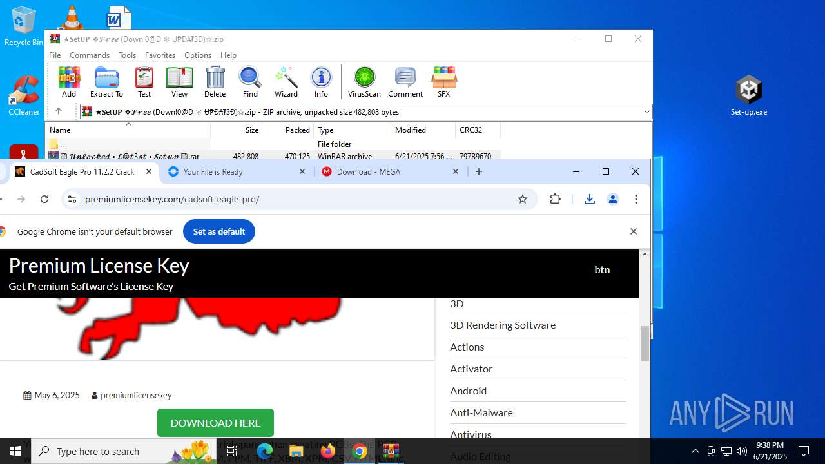Start VirusScan in WinRAR toolbar
Screen dimensions: 825x464
pos(364,82)
